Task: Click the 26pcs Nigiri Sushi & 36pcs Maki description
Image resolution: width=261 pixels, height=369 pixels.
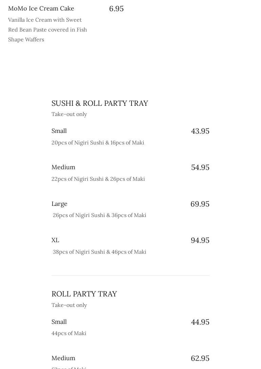Action: pos(99,215)
